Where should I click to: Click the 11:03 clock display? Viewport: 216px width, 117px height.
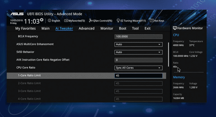[x=32, y=21]
